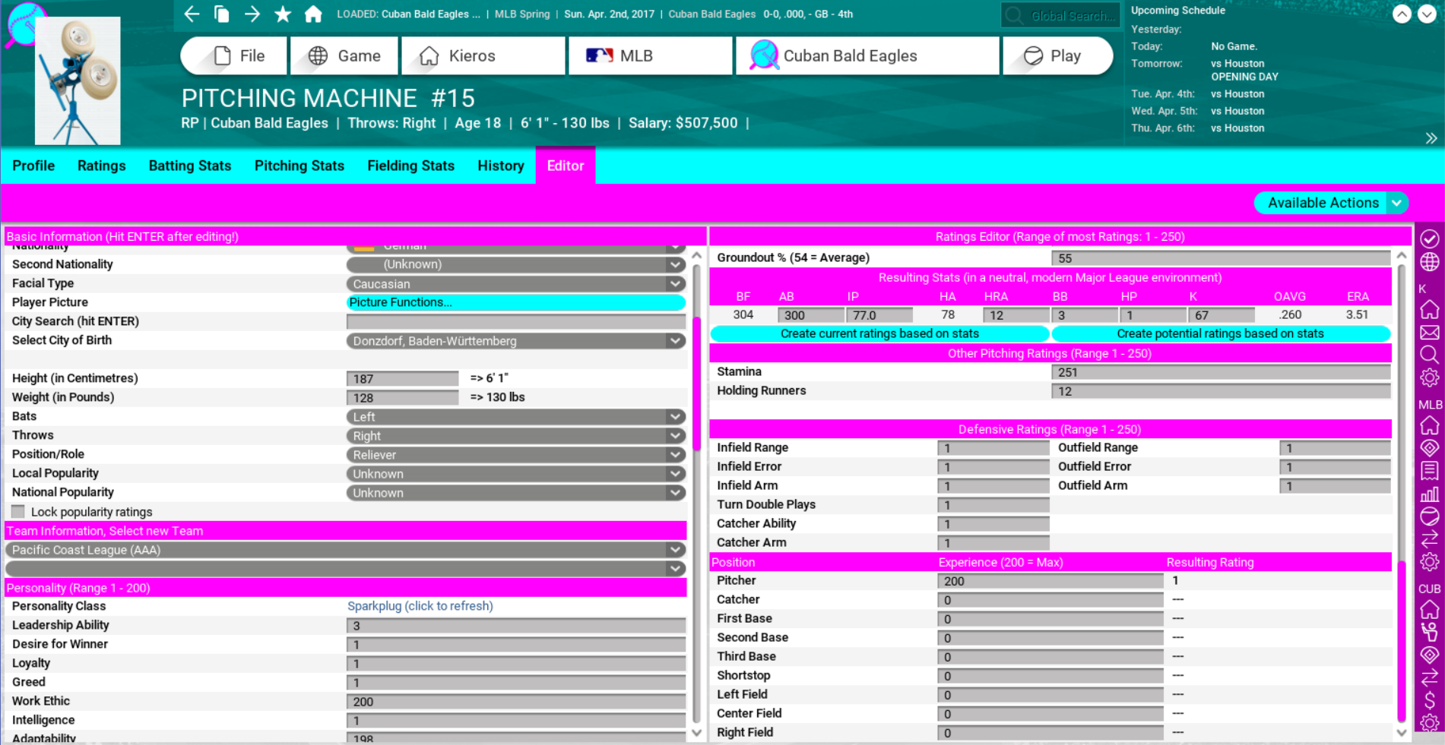Click the Height in Centimetres input field
This screenshot has height=745, width=1445.
click(x=403, y=378)
